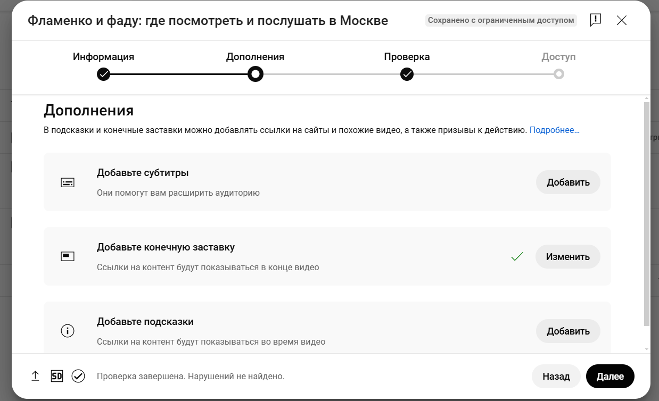Click the SD quality processing icon
The image size is (659, 401).
56,376
